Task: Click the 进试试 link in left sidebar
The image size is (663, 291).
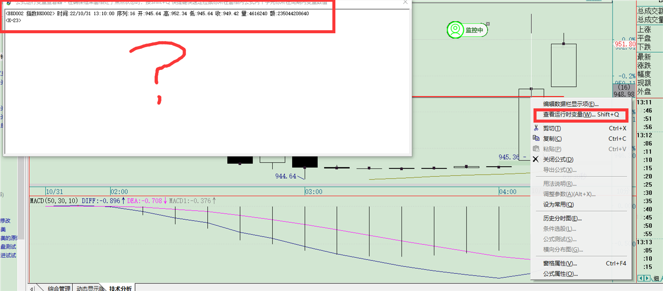Action: point(8,255)
